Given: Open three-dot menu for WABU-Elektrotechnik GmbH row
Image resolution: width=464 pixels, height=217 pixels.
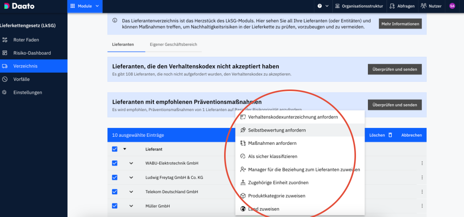Looking at the screenshot, I should (422, 163).
